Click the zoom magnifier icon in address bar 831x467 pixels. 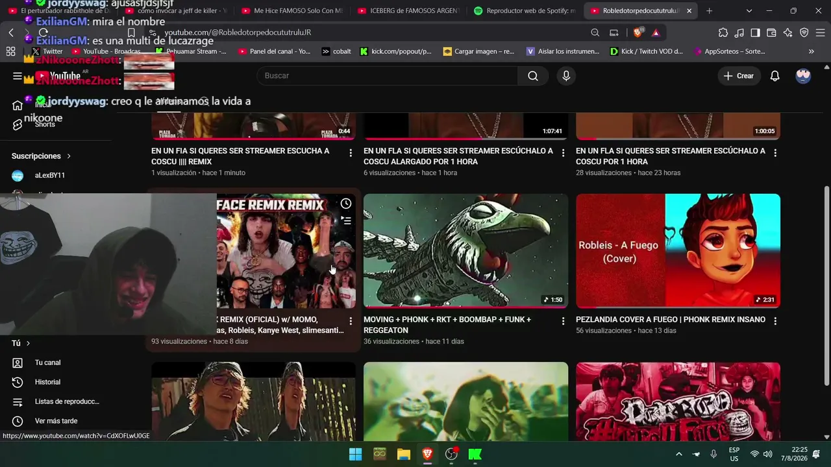coord(595,32)
